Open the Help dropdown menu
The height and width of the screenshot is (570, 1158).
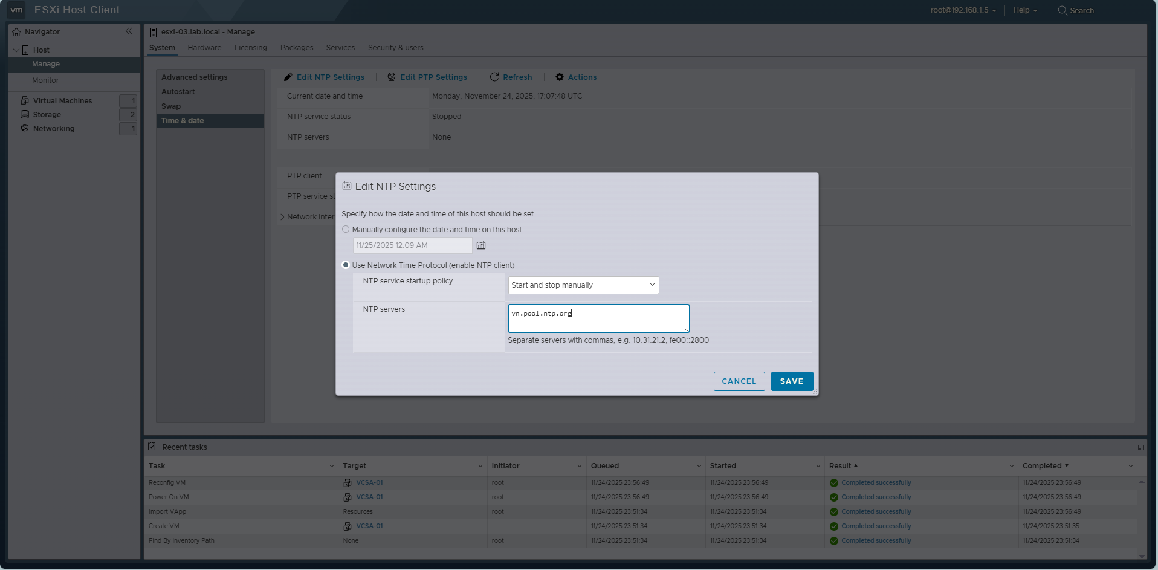point(1024,10)
